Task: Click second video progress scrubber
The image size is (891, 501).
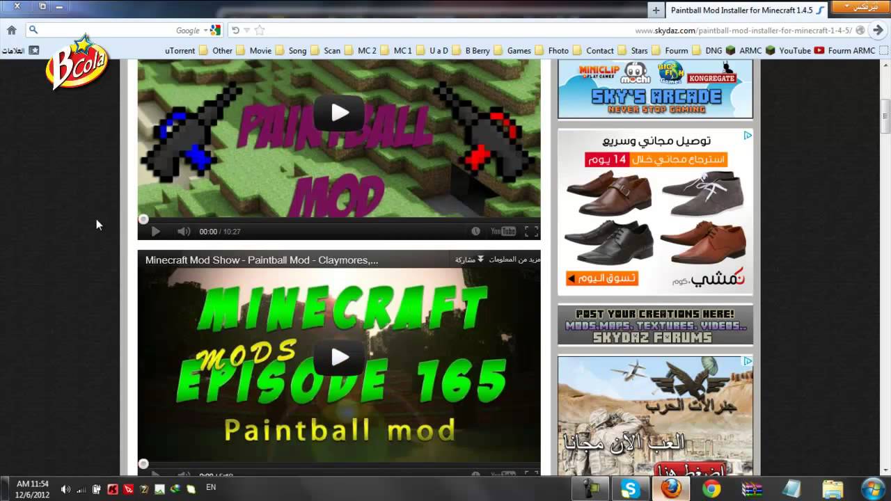Action: click(x=143, y=463)
